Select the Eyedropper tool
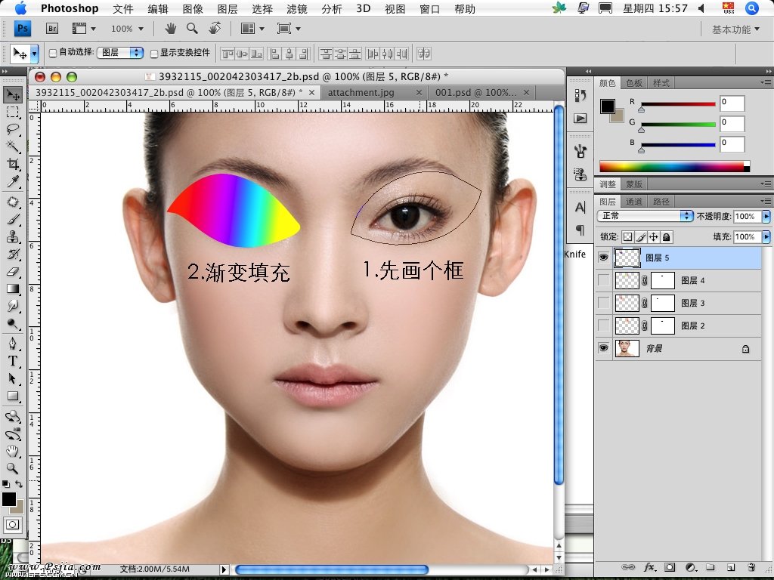This screenshot has width=774, height=580. pyautogui.click(x=13, y=181)
